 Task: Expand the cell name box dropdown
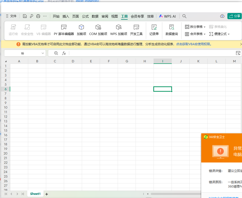point(43,53)
